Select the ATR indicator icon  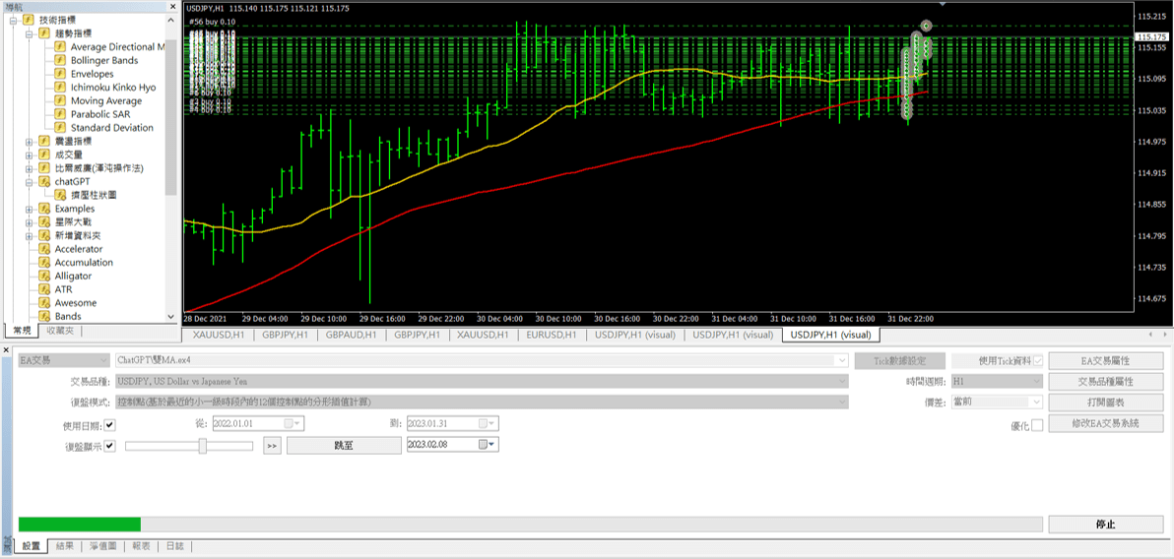(x=44, y=289)
